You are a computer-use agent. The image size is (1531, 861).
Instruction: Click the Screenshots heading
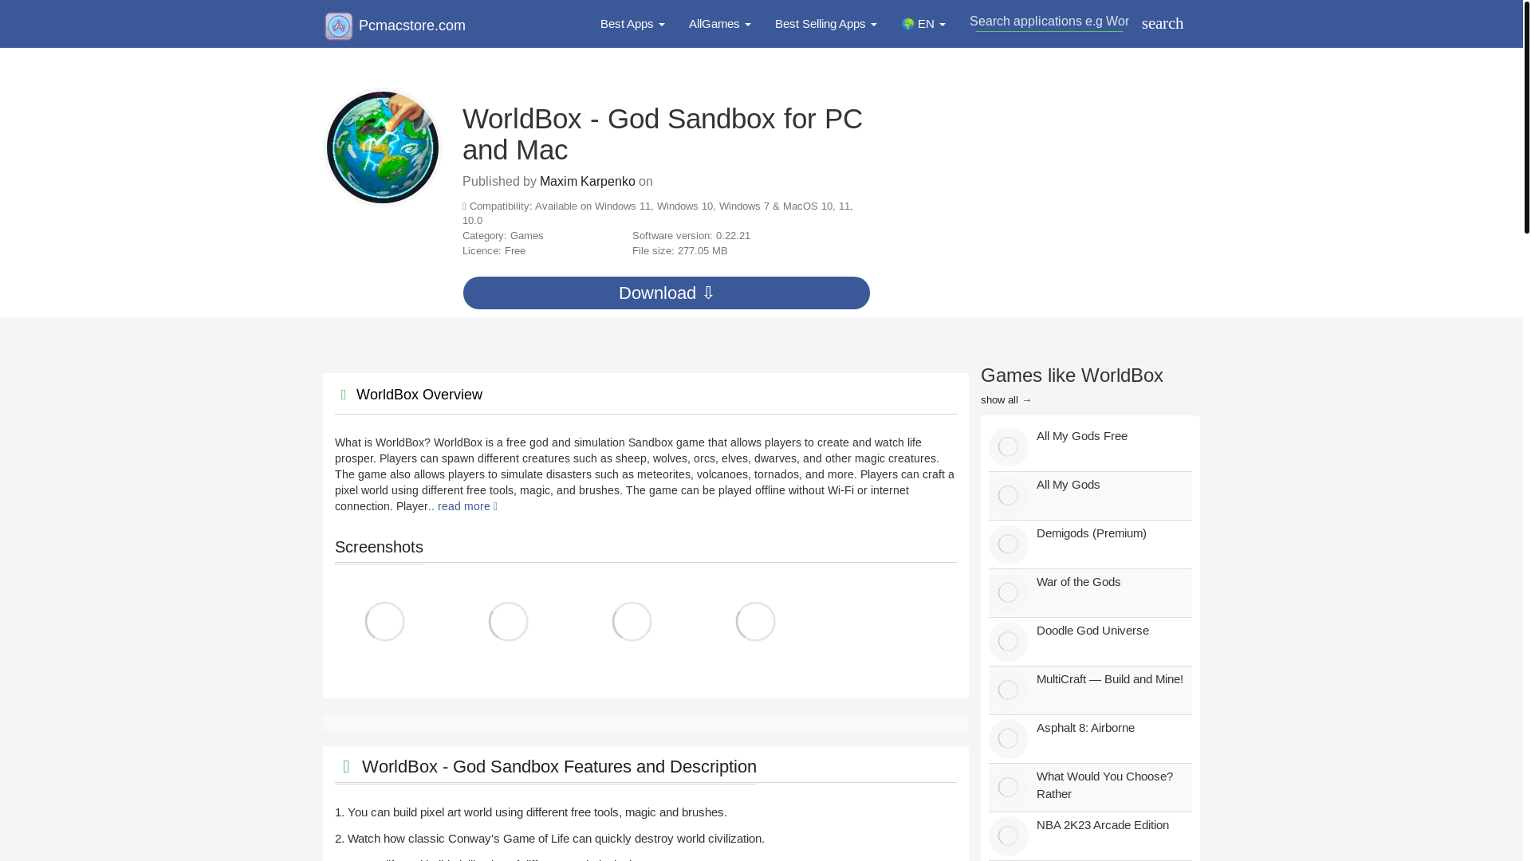click(x=379, y=547)
